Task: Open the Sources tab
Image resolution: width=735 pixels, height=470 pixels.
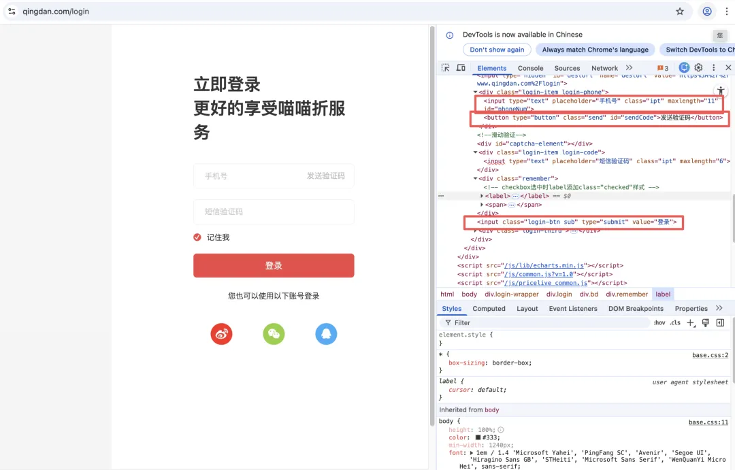Action: (567, 68)
